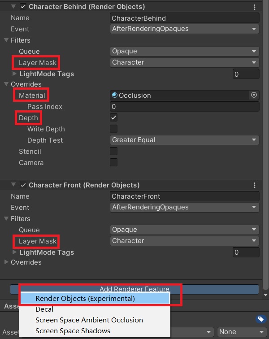Disable the Character Front renderer feature

pos(23,185)
